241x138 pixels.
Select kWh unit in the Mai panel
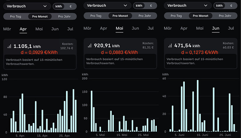(139, 6)
